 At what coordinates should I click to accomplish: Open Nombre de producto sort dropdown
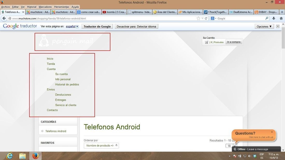point(101,146)
